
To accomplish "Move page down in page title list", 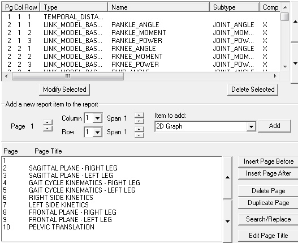I will pos(227,221).
